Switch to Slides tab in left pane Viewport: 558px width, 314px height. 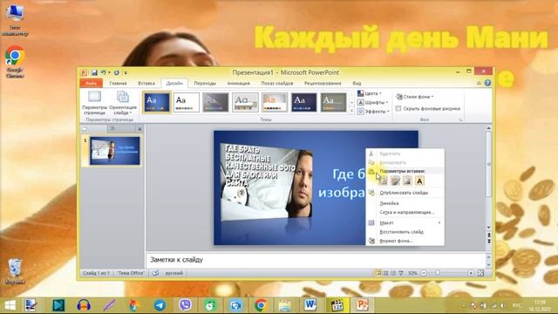tap(85, 129)
